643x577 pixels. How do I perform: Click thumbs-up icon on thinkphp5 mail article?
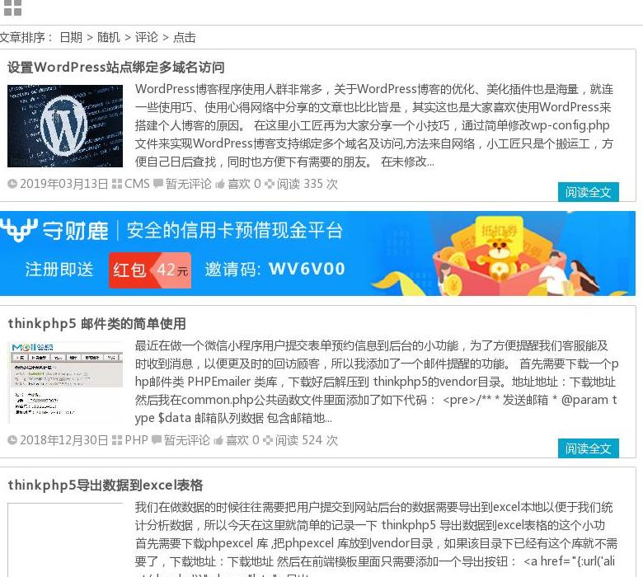[218, 440]
